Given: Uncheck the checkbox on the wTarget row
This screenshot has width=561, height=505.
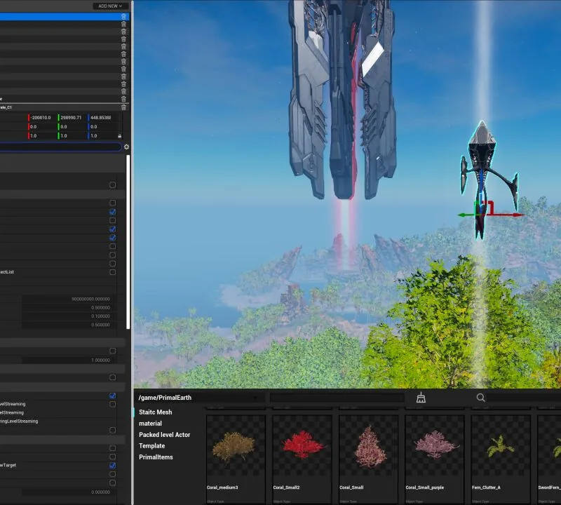Looking at the screenshot, I should 113,465.
